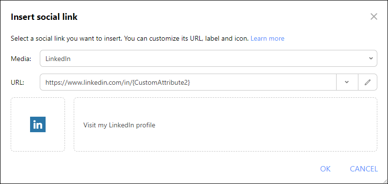The height and width of the screenshot is (184, 388).
Task: Click the 'Visit my LinkedIn profile' label text
Action: pyautogui.click(x=119, y=125)
